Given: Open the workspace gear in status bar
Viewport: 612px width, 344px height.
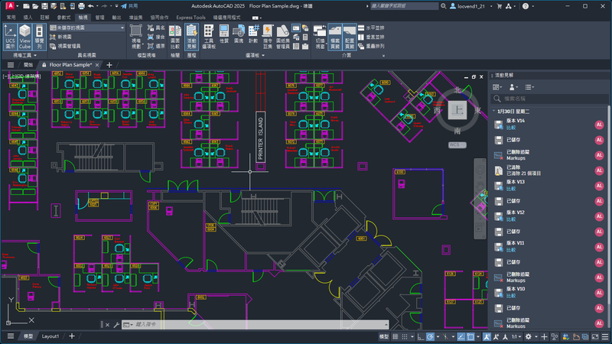Looking at the screenshot, I should [x=529, y=336].
